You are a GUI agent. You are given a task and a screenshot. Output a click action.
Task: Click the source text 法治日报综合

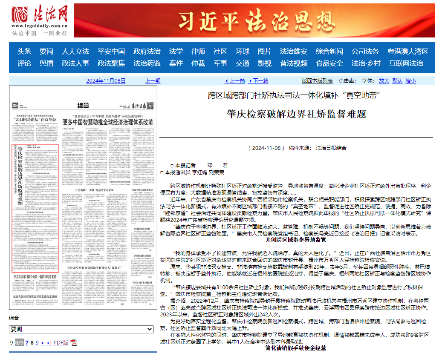click(331, 148)
